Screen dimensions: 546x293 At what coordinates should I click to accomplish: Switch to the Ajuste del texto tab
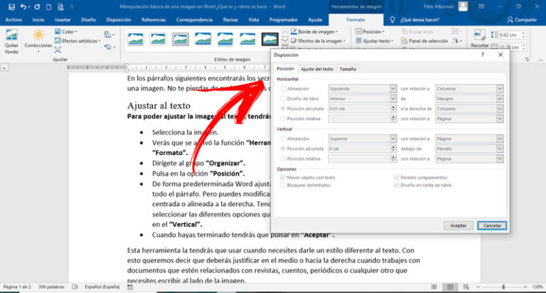(x=316, y=68)
